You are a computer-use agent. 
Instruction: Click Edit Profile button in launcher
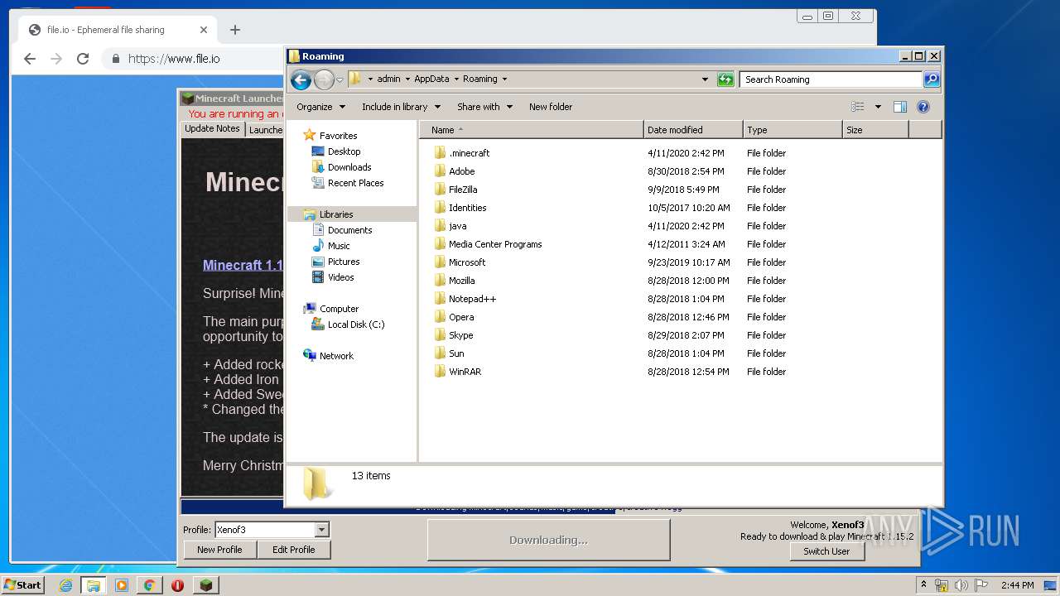(x=293, y=550)
